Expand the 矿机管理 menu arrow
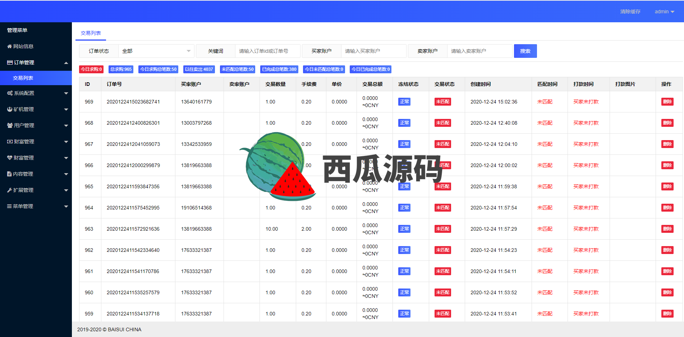 click(x=66, y=110)
